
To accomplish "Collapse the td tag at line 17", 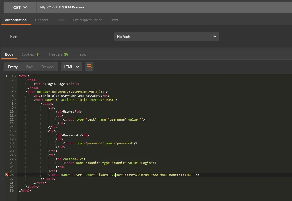I will click(x=15, y=139).
